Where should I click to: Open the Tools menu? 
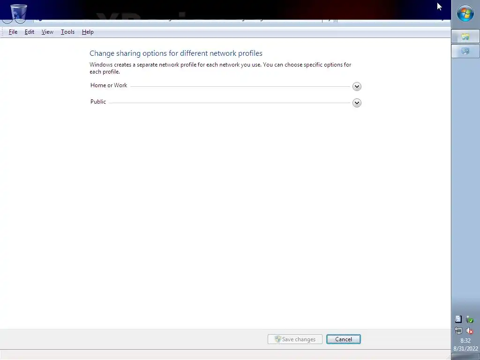point(67,32)
